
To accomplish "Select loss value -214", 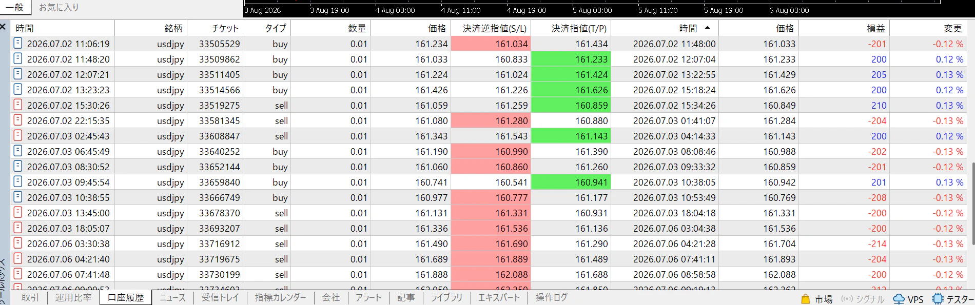I will [x=877, y=243].
